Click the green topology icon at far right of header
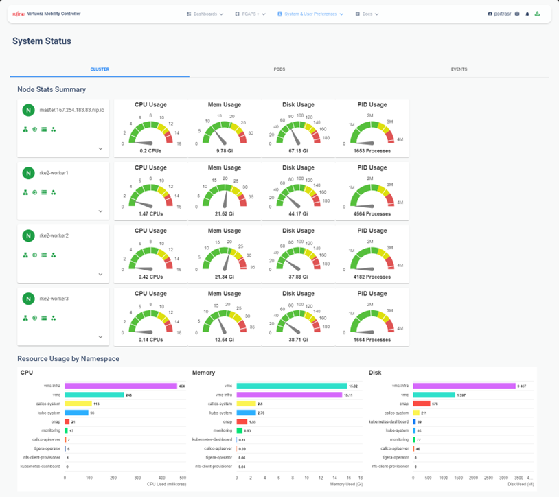559x497 pixels. [537, 14]
